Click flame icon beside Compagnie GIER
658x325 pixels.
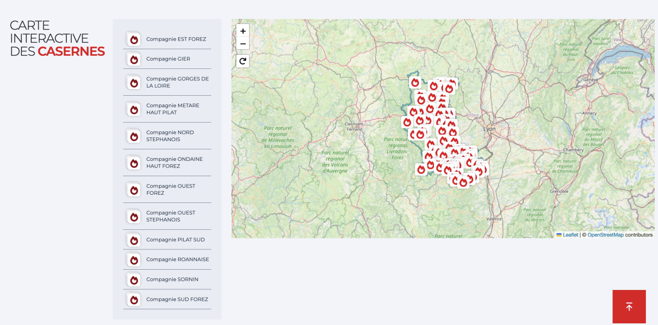click(x=134, y=59)
